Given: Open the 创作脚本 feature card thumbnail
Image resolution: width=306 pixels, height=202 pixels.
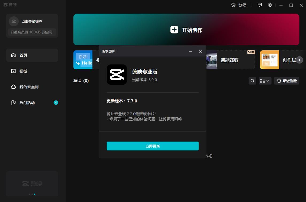Looking at the screenshot, I should coord(269,60).
